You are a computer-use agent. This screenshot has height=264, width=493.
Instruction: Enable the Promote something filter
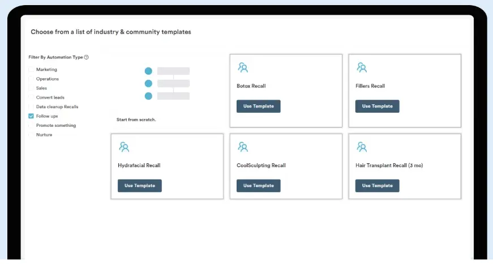[x=31, y=125]
